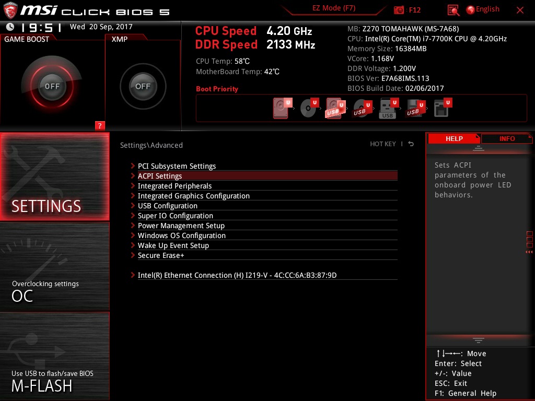
Task: Collapse help panel top grip handle
Action: click(479, 148)
